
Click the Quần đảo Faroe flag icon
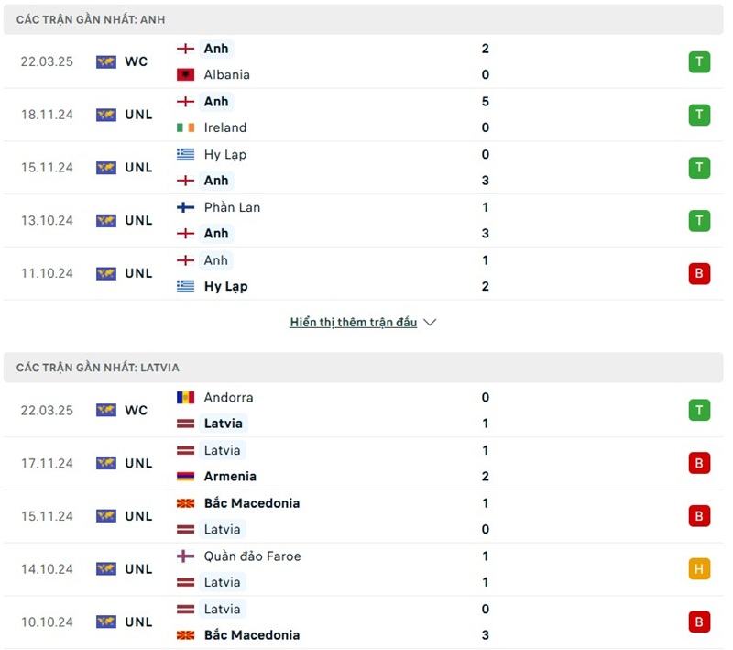pyautogui.click(x=185, y=556)
